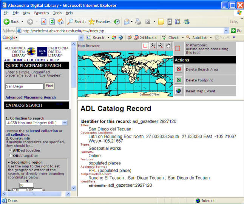The image size is (244, 204).
Task: Open the File menu
Action: click(x=6, y=13)
